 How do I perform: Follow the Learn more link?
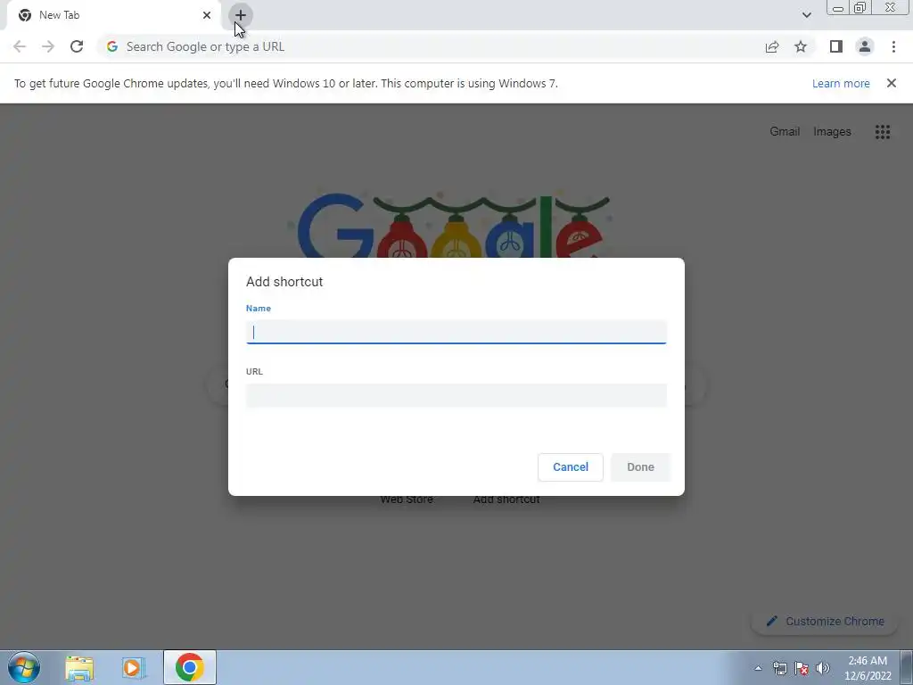point(841,83)
